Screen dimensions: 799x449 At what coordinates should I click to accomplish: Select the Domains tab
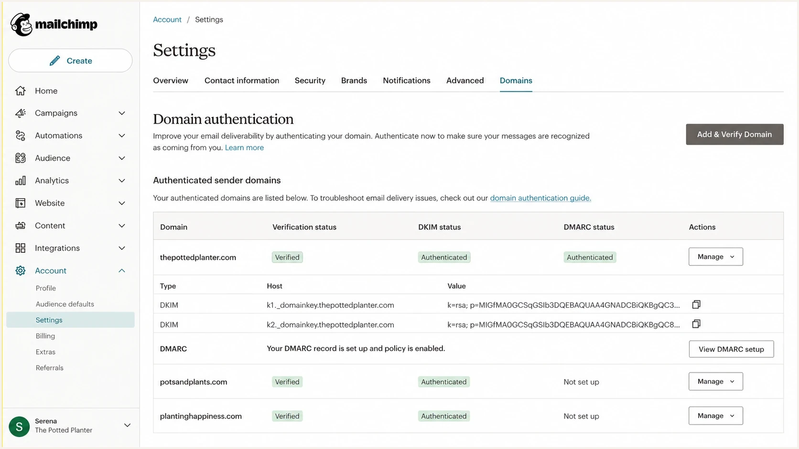pos(516,81)
